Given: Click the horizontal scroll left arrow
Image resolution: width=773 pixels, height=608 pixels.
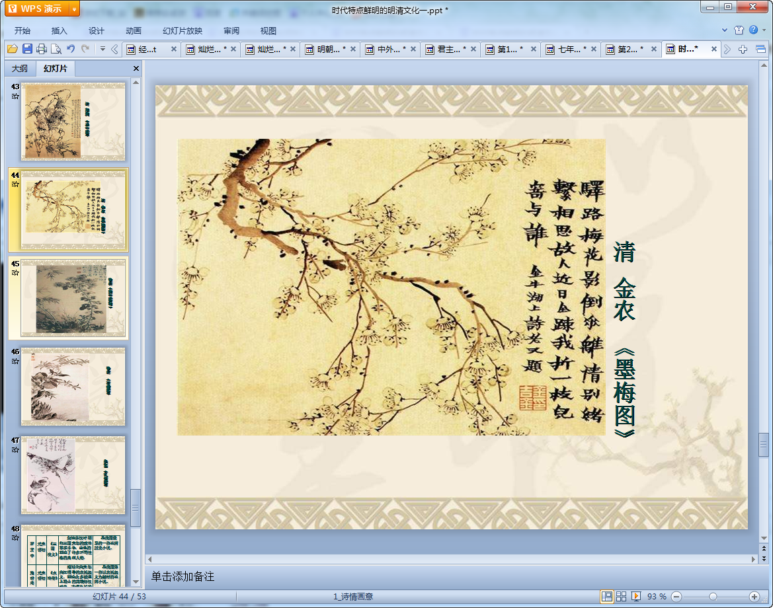Looking at the screenshot, I should [x=149, y=559].
